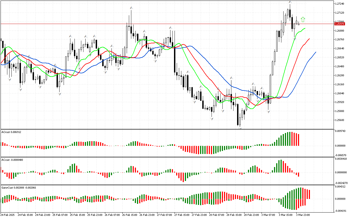
Task: Click the 0.004312 scale value in GatorCust panel
Action: 340,187
